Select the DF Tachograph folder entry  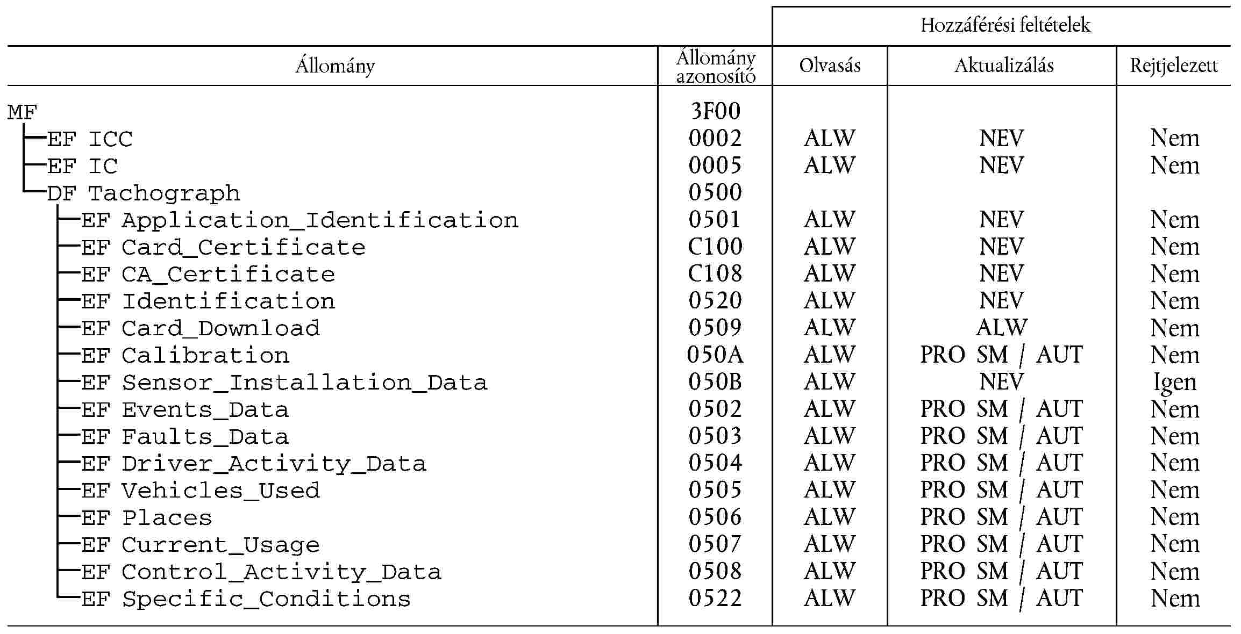pos(143,193)
